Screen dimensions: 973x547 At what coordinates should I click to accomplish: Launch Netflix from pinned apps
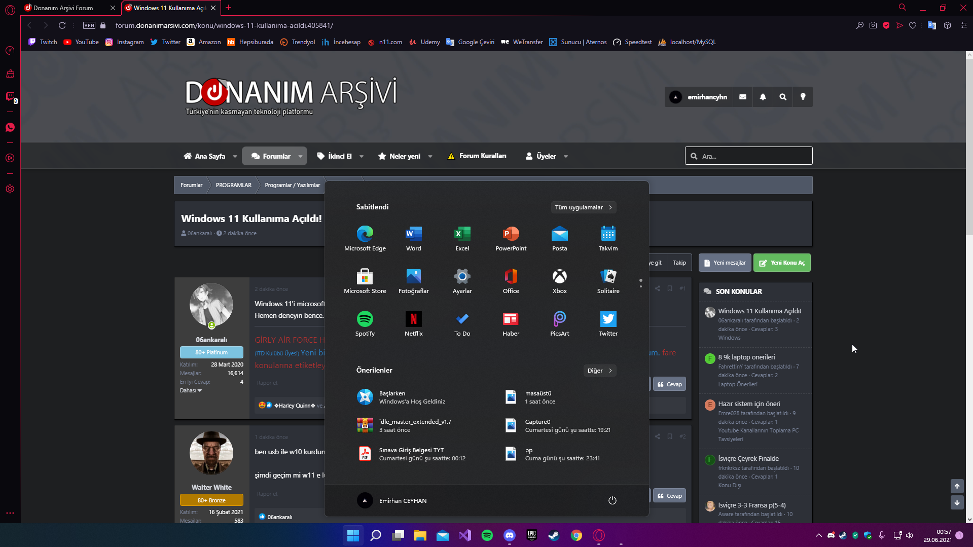[x=413, y=323]
